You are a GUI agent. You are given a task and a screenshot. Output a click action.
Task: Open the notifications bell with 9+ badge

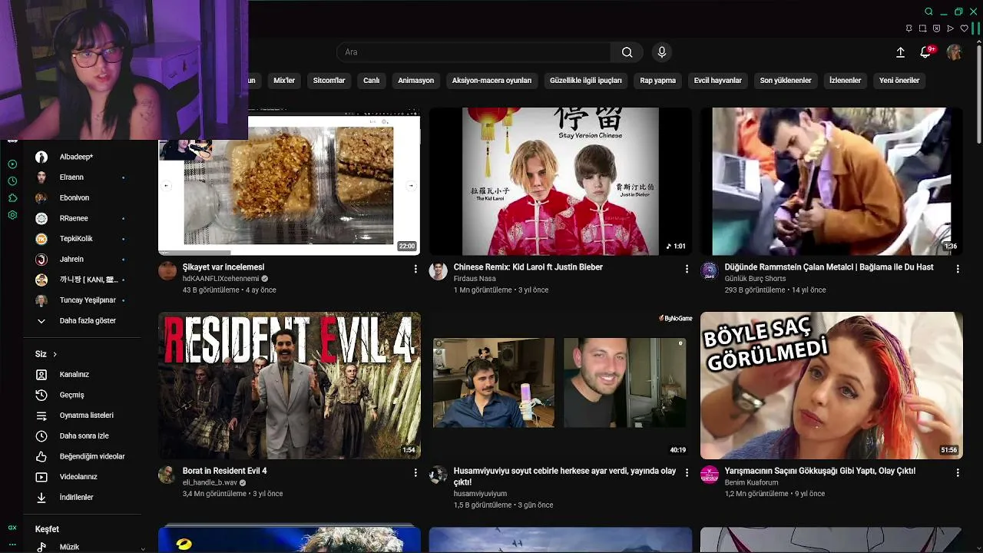pos(925,51)
